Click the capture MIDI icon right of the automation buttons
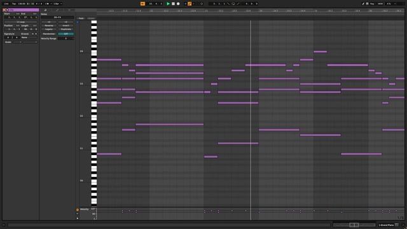 point(202,4)
